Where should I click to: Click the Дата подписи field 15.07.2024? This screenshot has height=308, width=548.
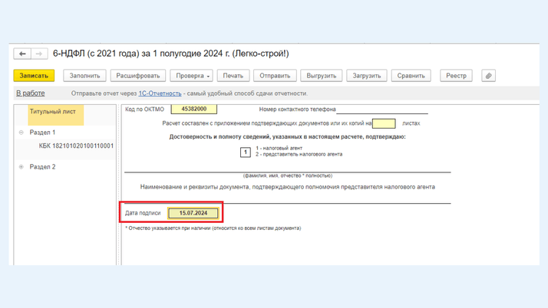193,213
